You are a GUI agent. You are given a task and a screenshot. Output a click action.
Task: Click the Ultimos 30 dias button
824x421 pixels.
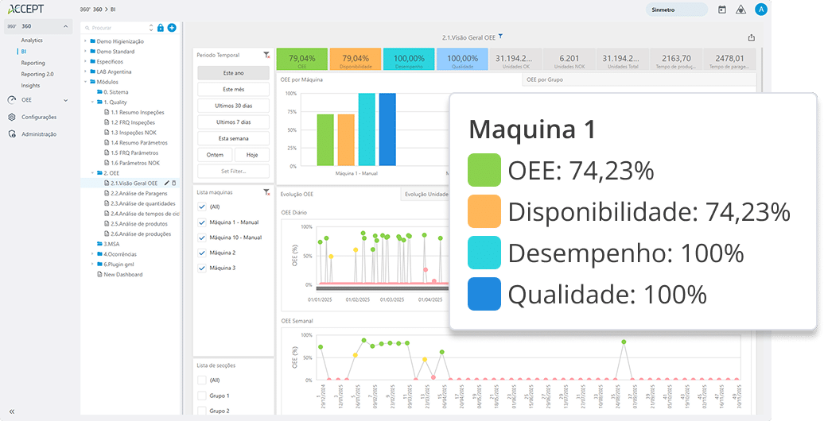coord(233,106)
